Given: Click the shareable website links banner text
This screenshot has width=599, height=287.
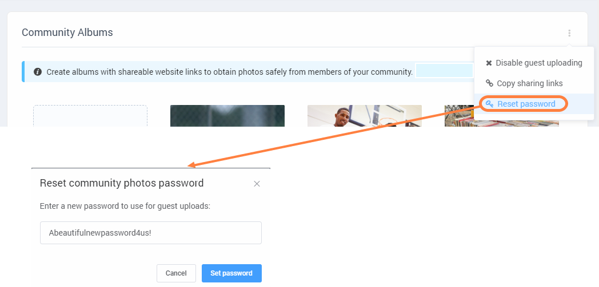Looking at the screenshot, I should pyautogui.click(x=230, y=72).
